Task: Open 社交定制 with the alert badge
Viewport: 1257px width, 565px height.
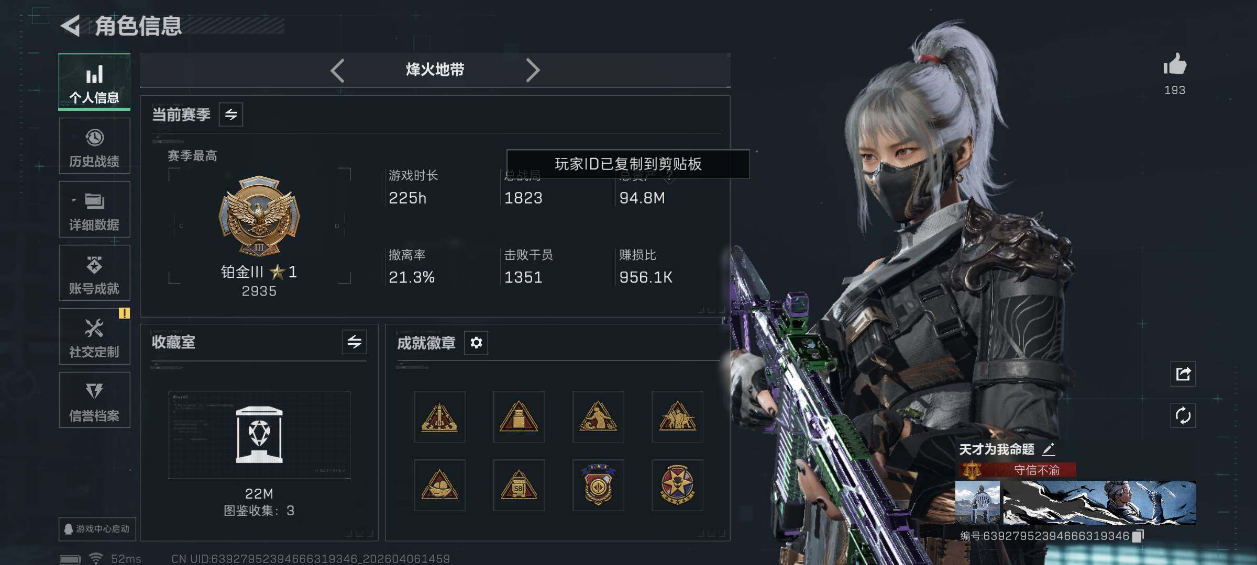Action: pos(94,336)
